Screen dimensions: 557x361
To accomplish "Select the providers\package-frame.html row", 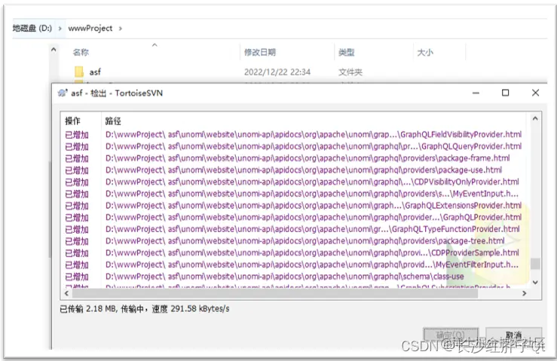I will [293, 158].
